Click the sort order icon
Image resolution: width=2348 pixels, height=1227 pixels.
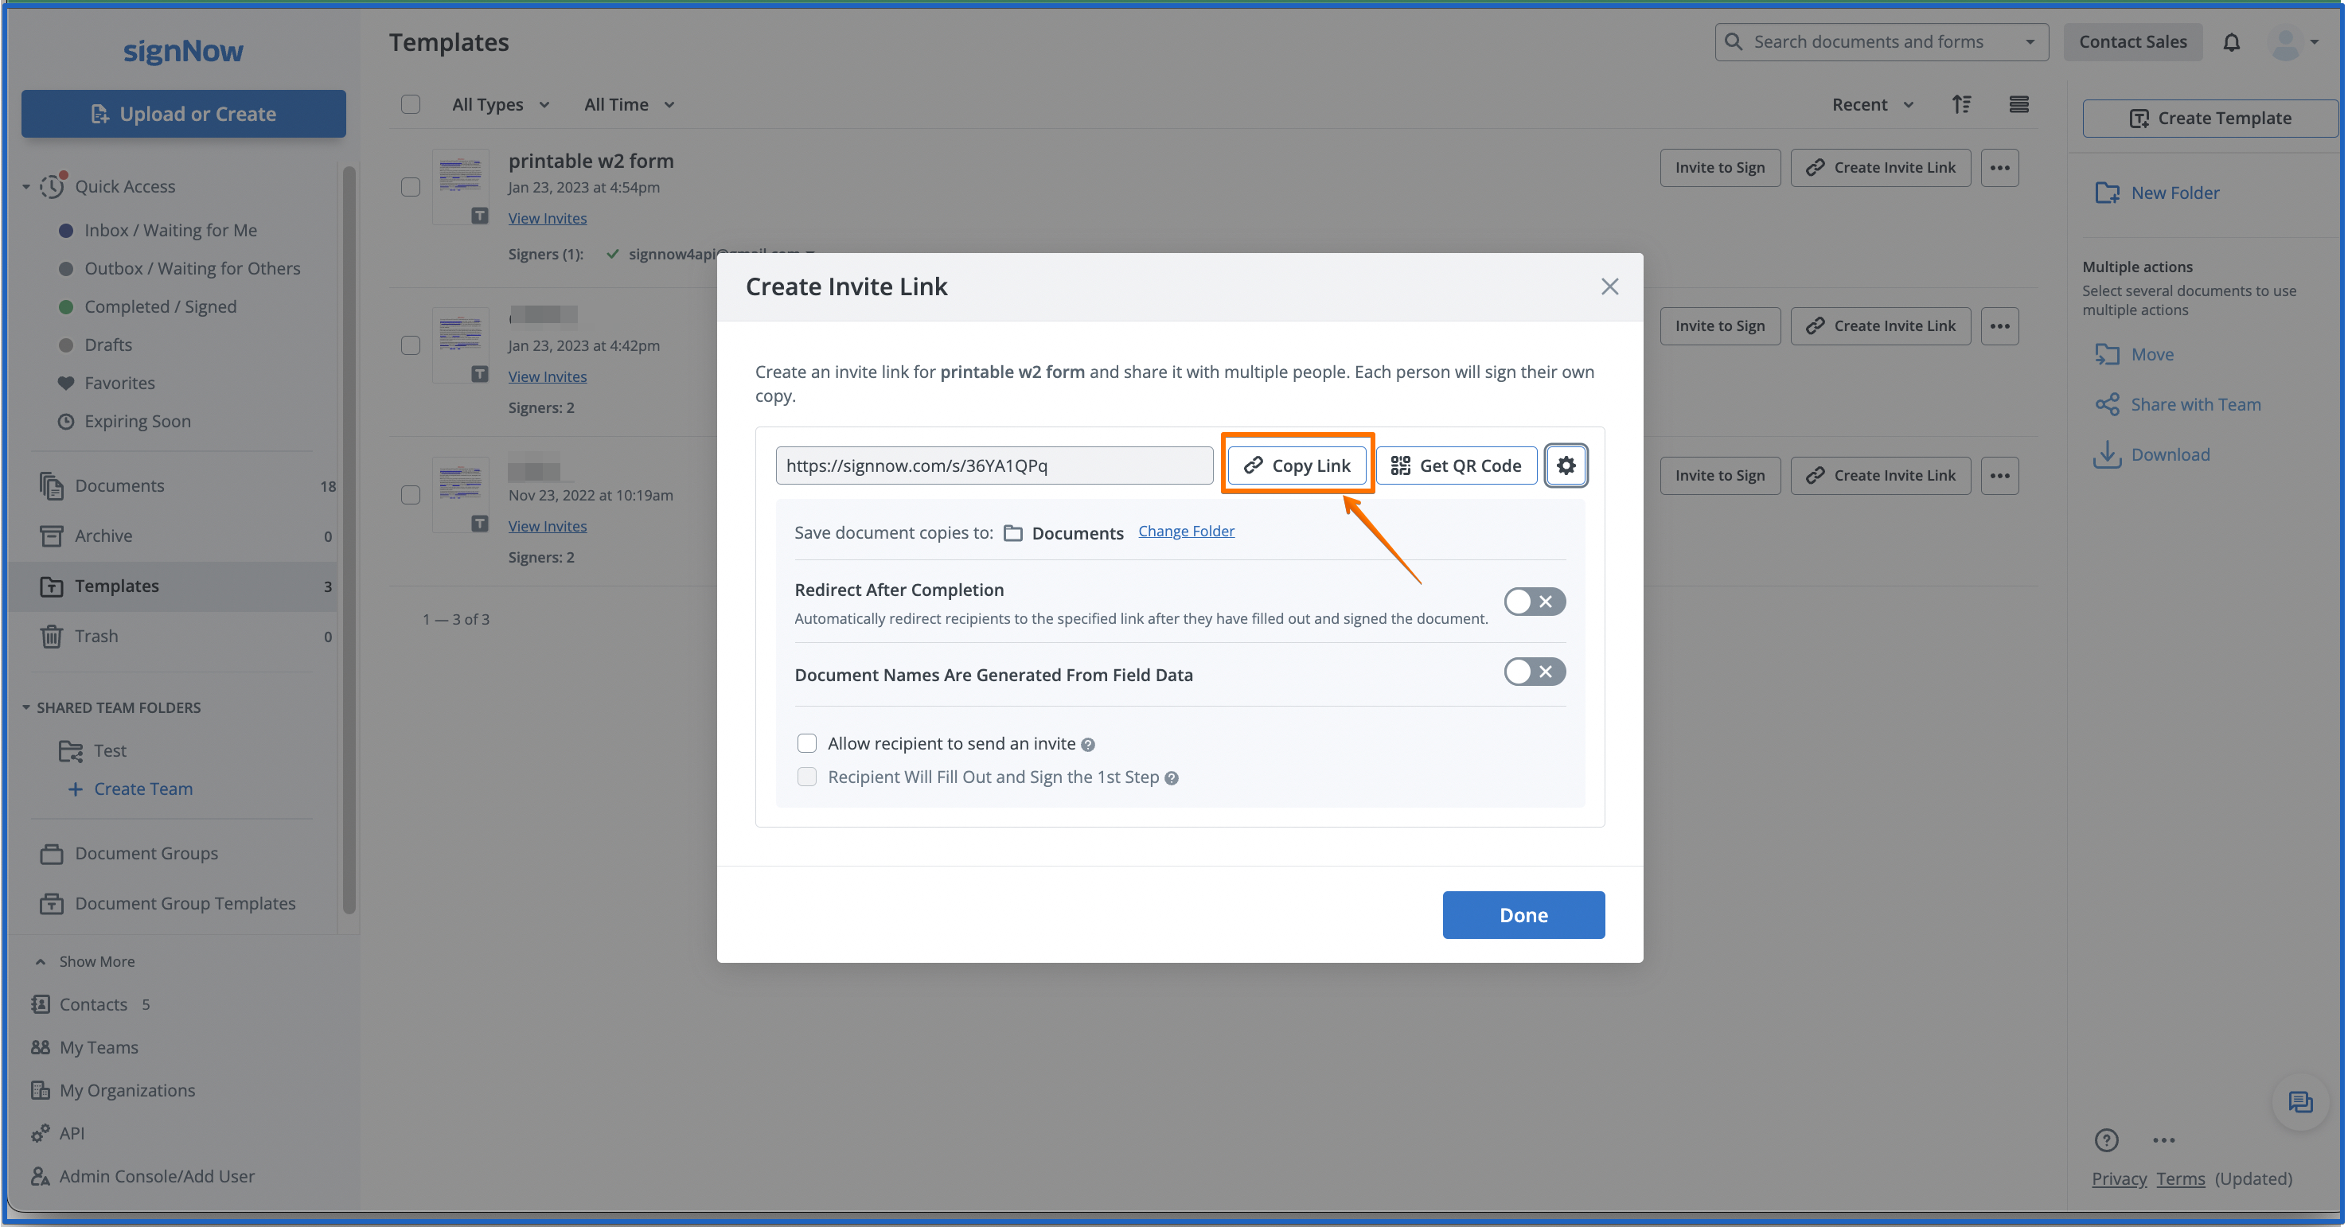(x=1961, y=105)
